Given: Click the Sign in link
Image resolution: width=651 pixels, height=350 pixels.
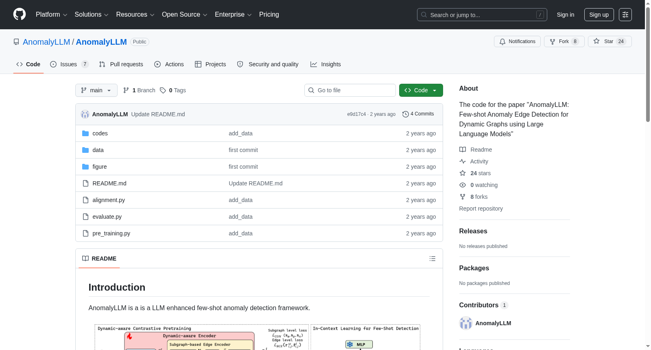Looking at the screenshot, I should tap(566, 15).
